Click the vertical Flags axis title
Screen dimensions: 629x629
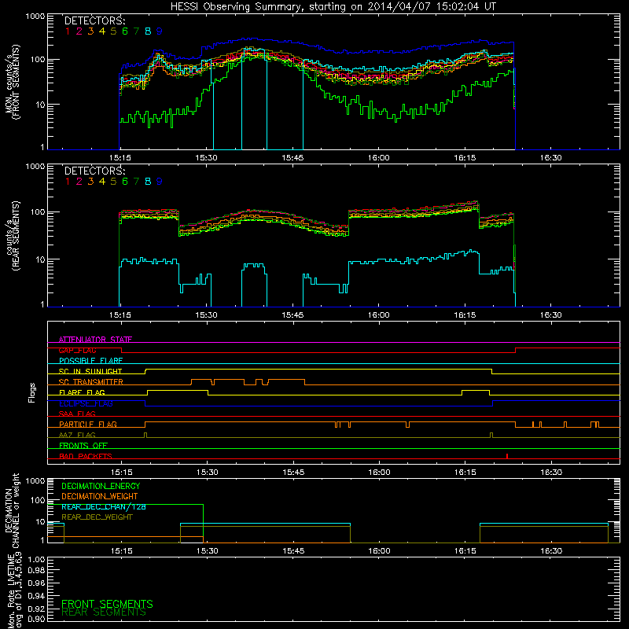[x=32, y=392]
